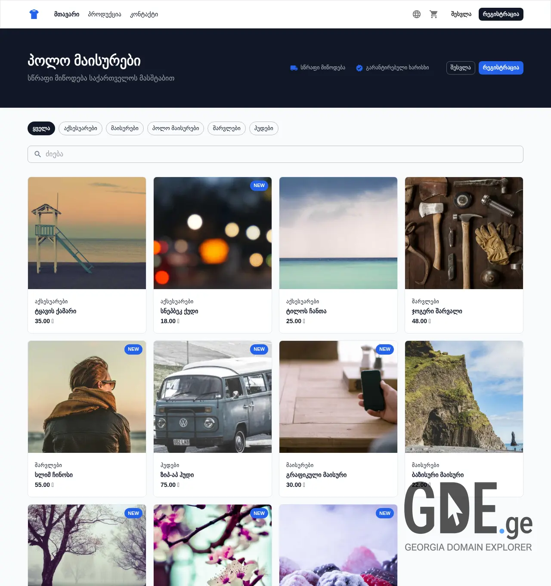Filter by the აქსესუარები chip
This screenshot has width=551, height=586.
tap(80, 128)
